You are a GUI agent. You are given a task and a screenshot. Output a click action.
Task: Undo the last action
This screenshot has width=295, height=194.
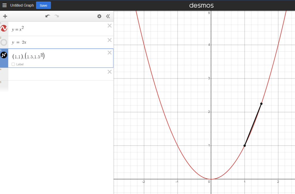click(48, 16)
